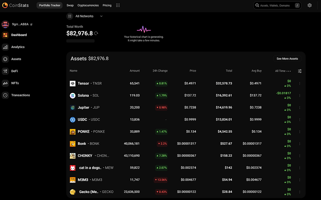
Task: Select Analytics in sidebar
Action: (18, 47)
